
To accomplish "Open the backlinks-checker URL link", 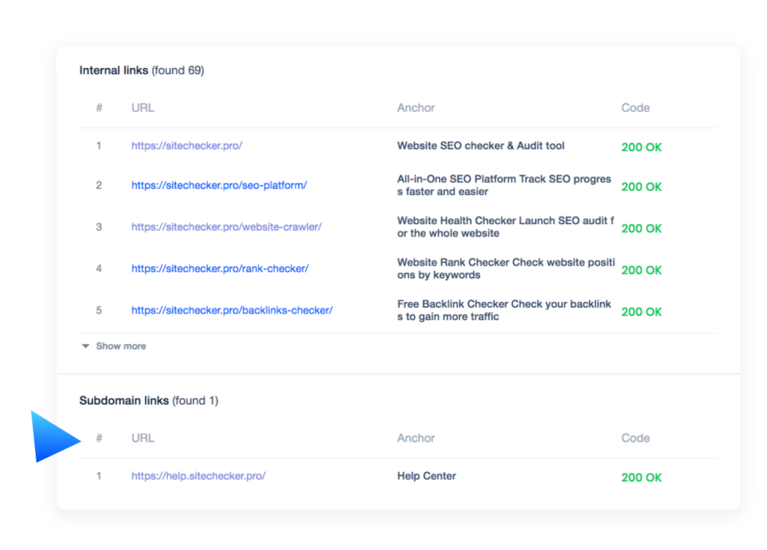I will (232, 310).
